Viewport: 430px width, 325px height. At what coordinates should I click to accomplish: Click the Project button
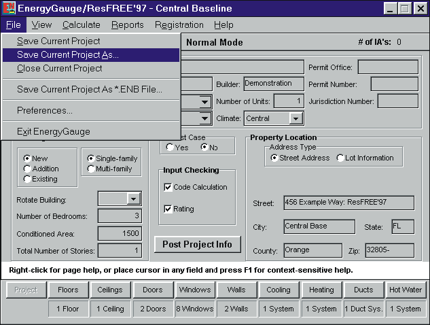pos(26,290)
